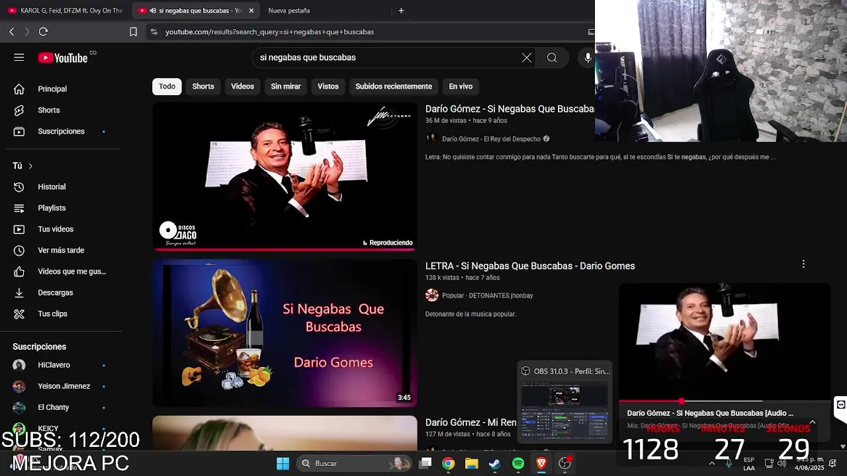Open Suscripciones in the sidebar
This screenshot has height=476, width=847.
coord(61,131)
